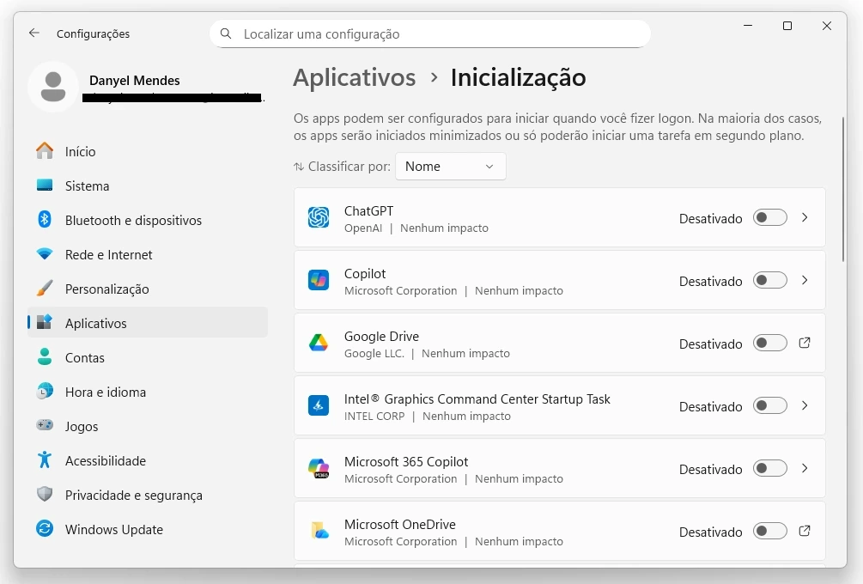Screen dimensions: 863x584
Task: Open Microsoft OneDrive external link icon
Action: point(805,531)
